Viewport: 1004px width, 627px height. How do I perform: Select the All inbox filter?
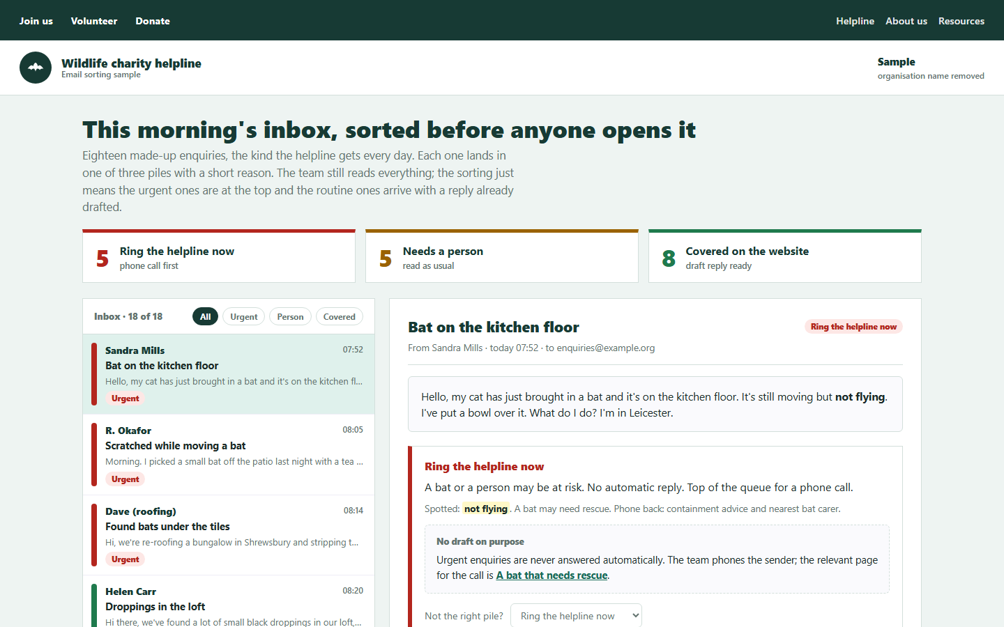coord(205,316)
